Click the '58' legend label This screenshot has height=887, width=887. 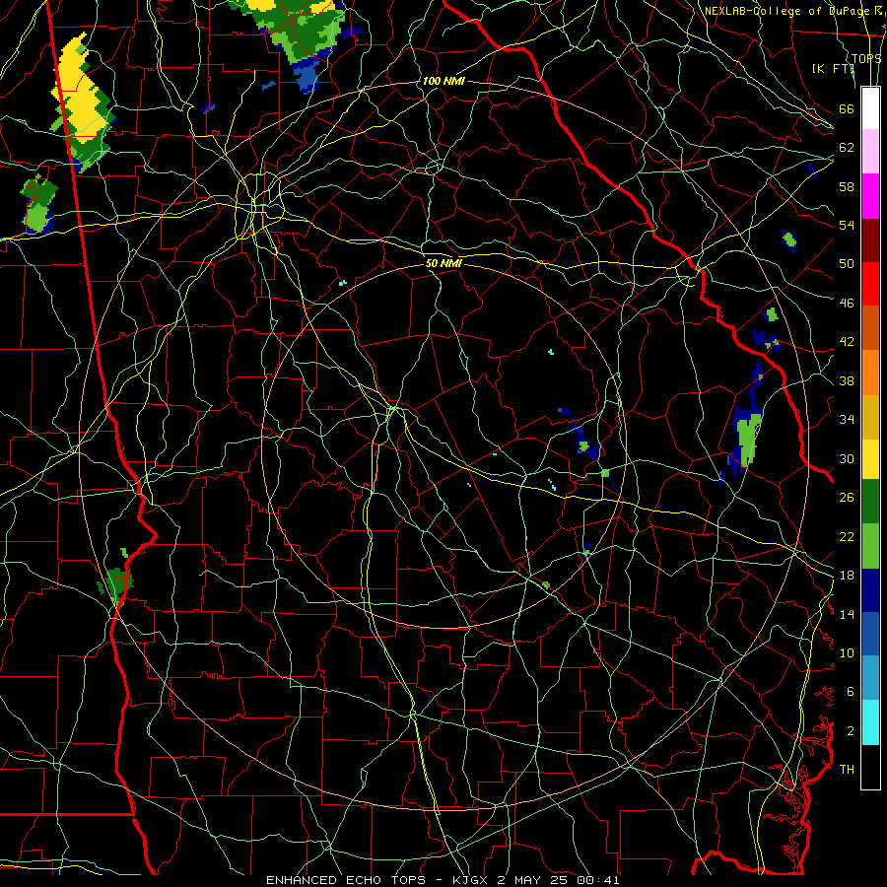847,186
